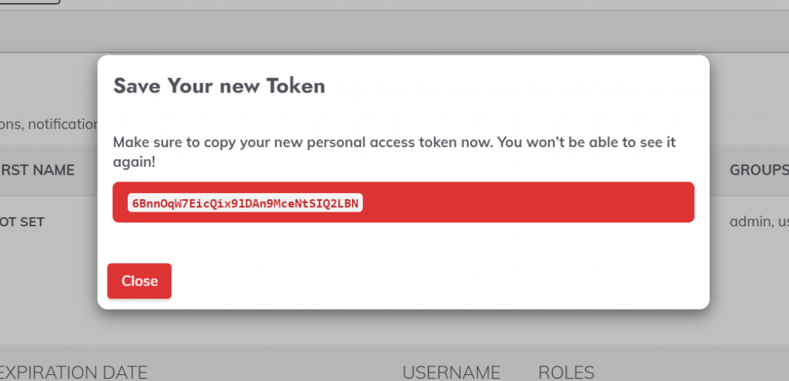789x381 pixels.
Task: Click the 'admin' groups cell value
Action: click(x=748, y=222)
